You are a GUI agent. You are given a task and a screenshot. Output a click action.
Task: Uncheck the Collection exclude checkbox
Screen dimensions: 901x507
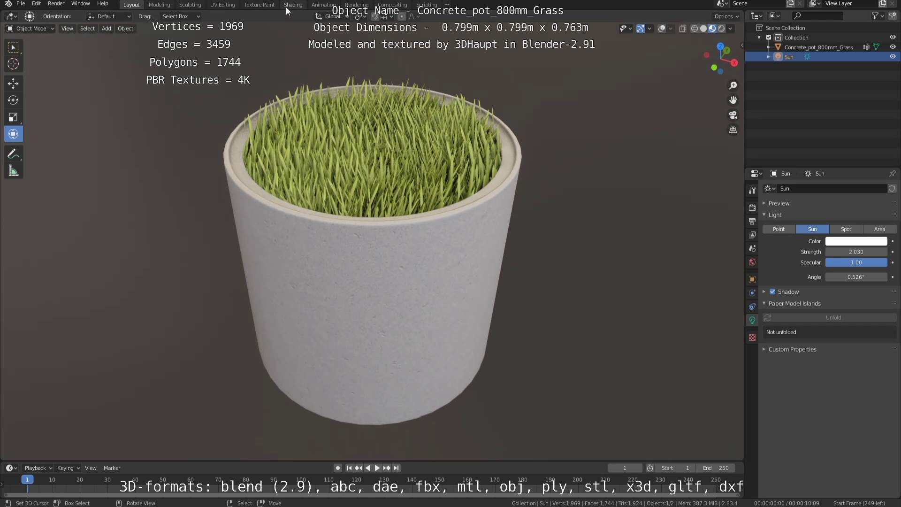point(769,37)
